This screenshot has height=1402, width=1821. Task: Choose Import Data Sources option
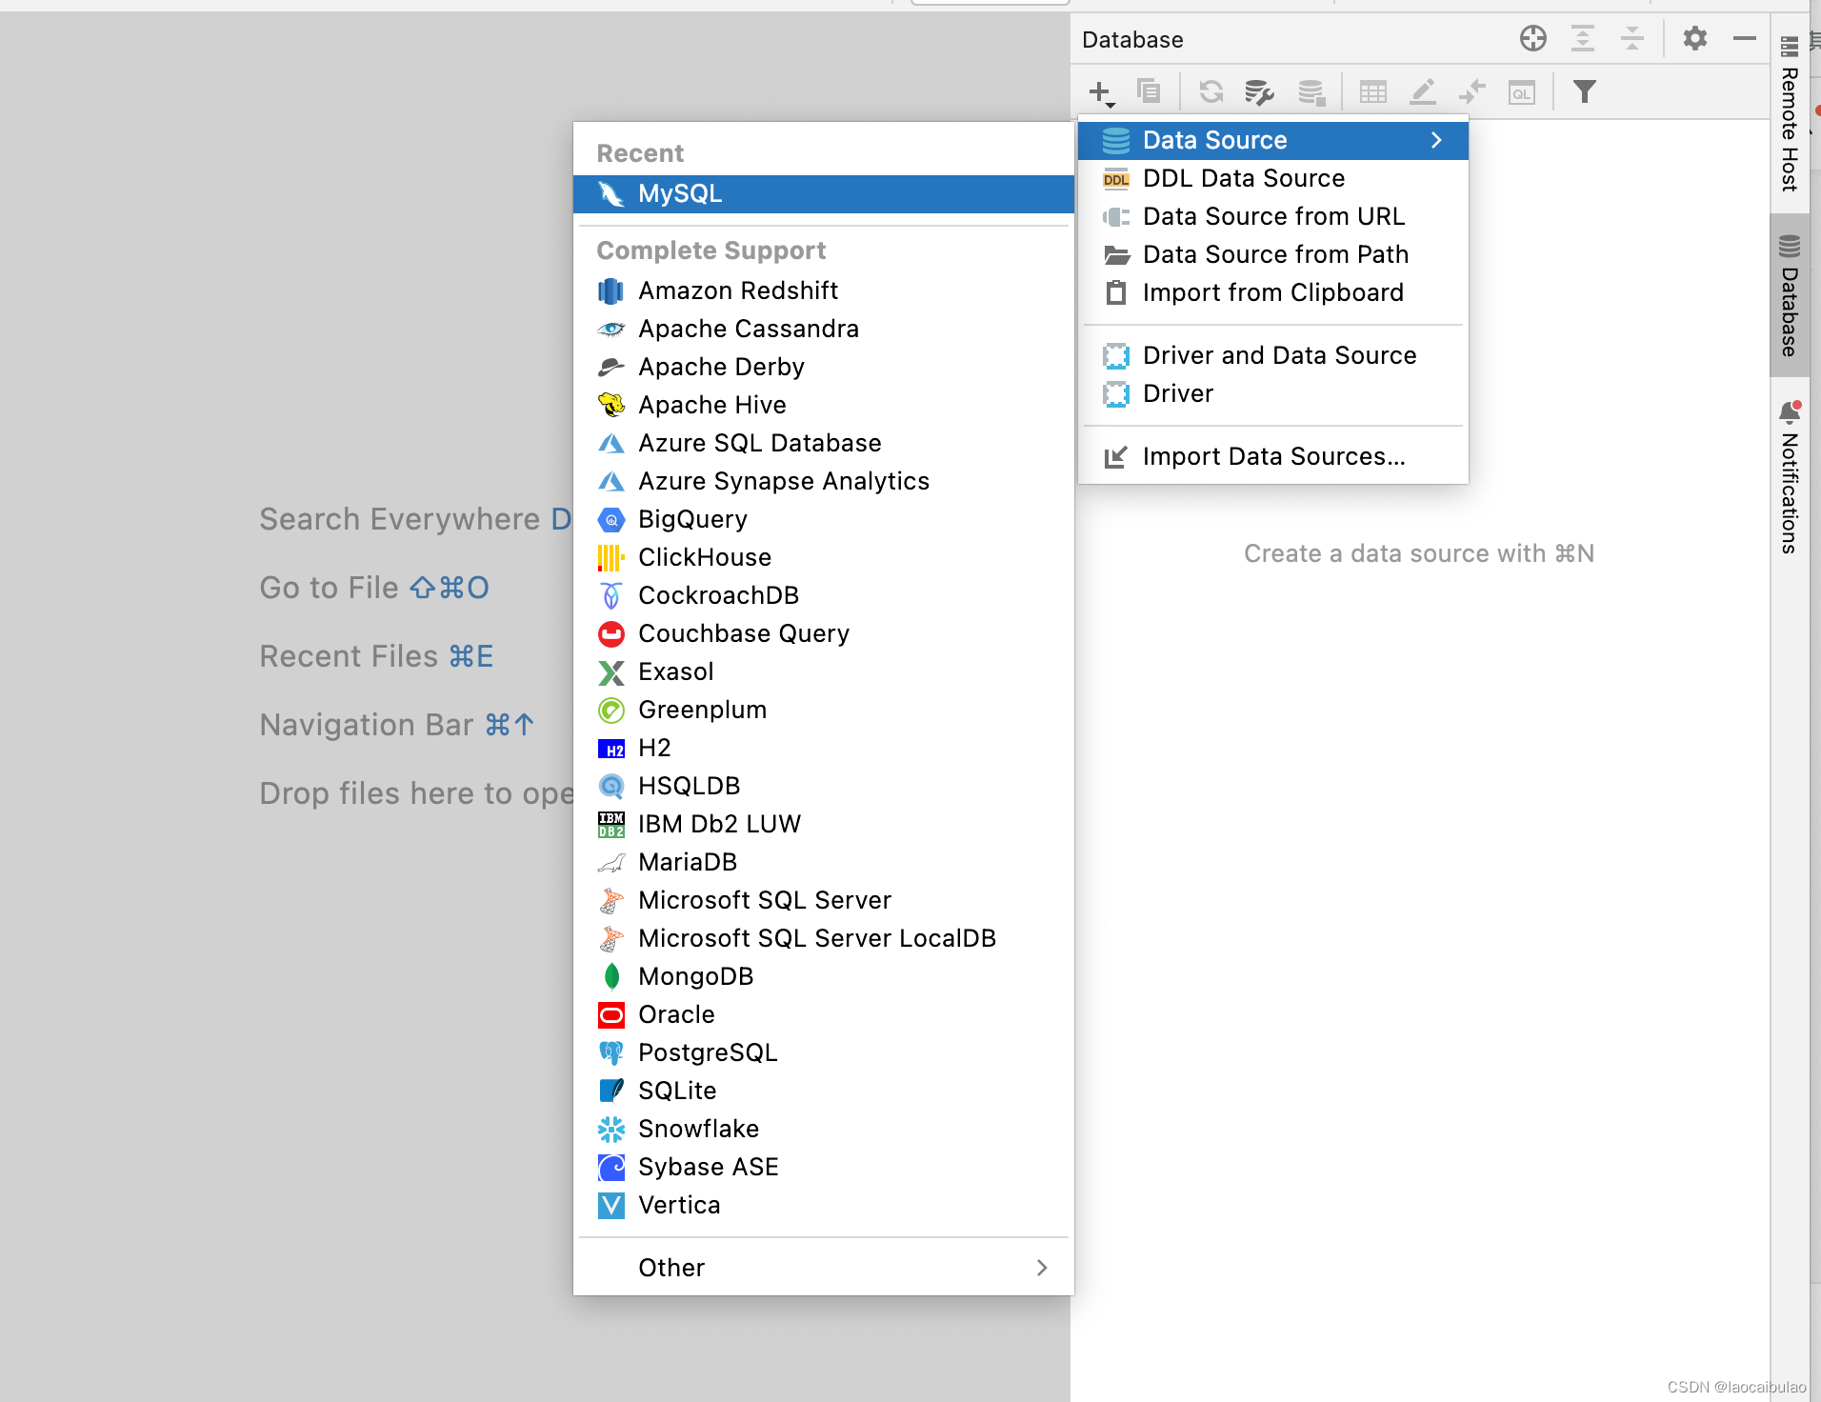1273,456
